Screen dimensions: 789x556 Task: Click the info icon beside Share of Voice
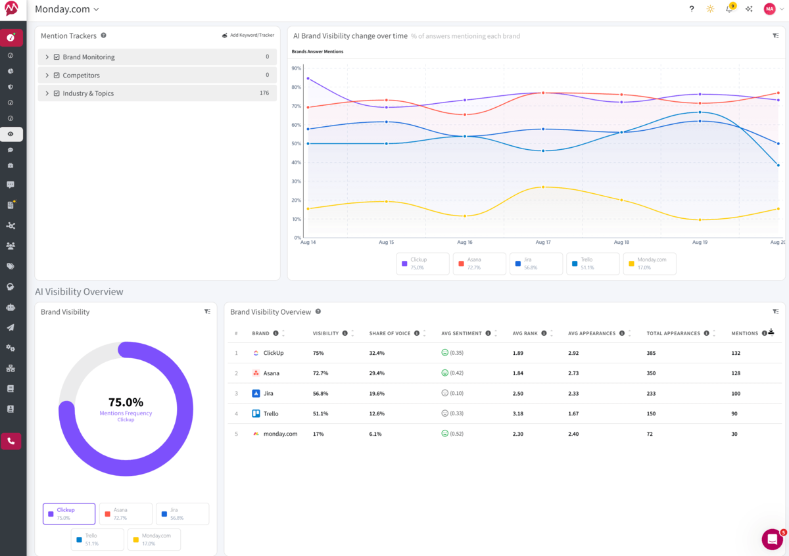pyautogui.click(x=417, y=333)
